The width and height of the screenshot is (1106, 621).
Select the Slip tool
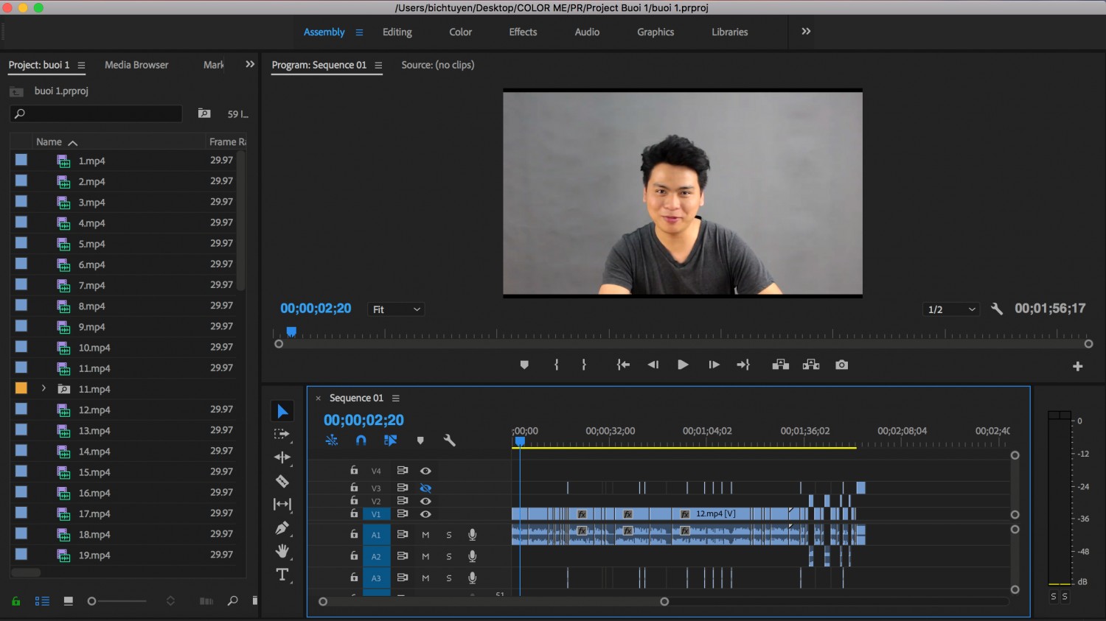coord(282,504)
